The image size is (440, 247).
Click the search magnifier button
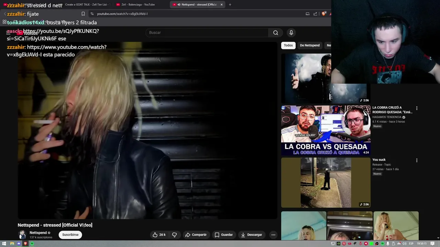coord(275,33)
